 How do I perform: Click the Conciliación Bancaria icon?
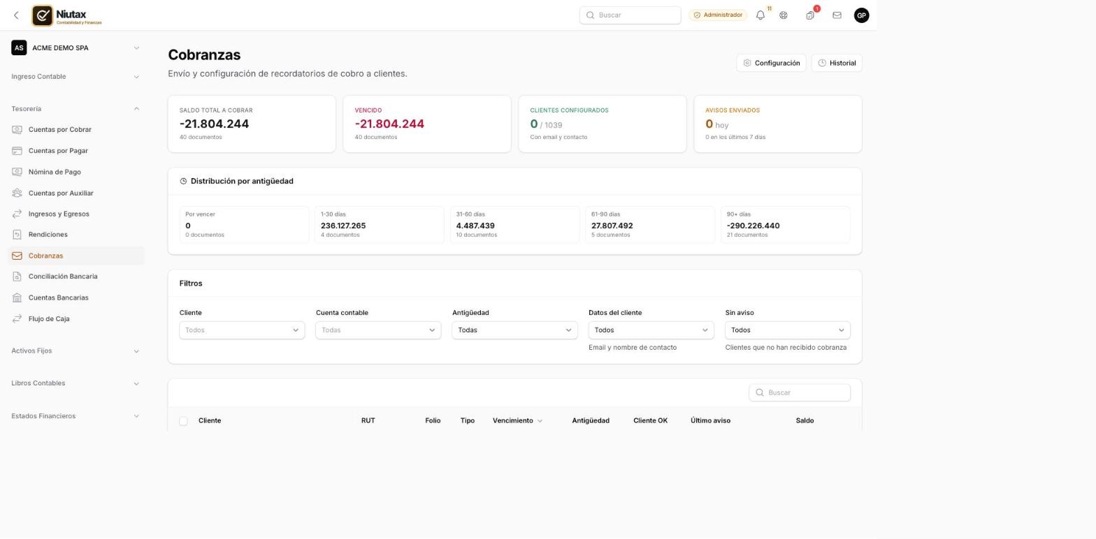(17, 276)
